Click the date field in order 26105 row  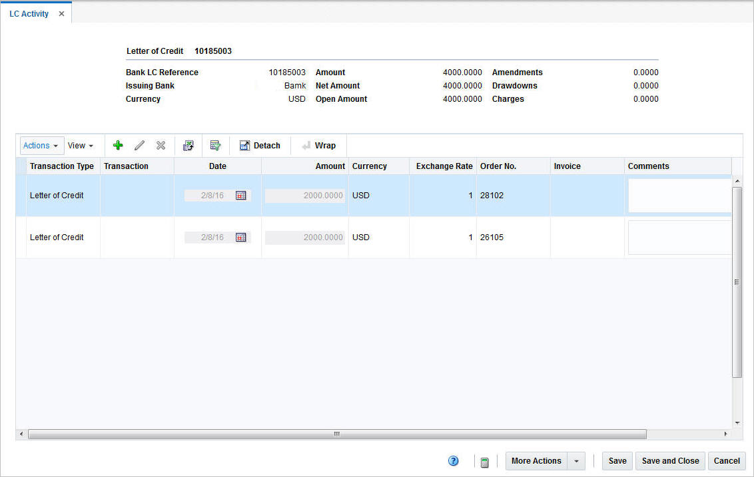(210, 237)
